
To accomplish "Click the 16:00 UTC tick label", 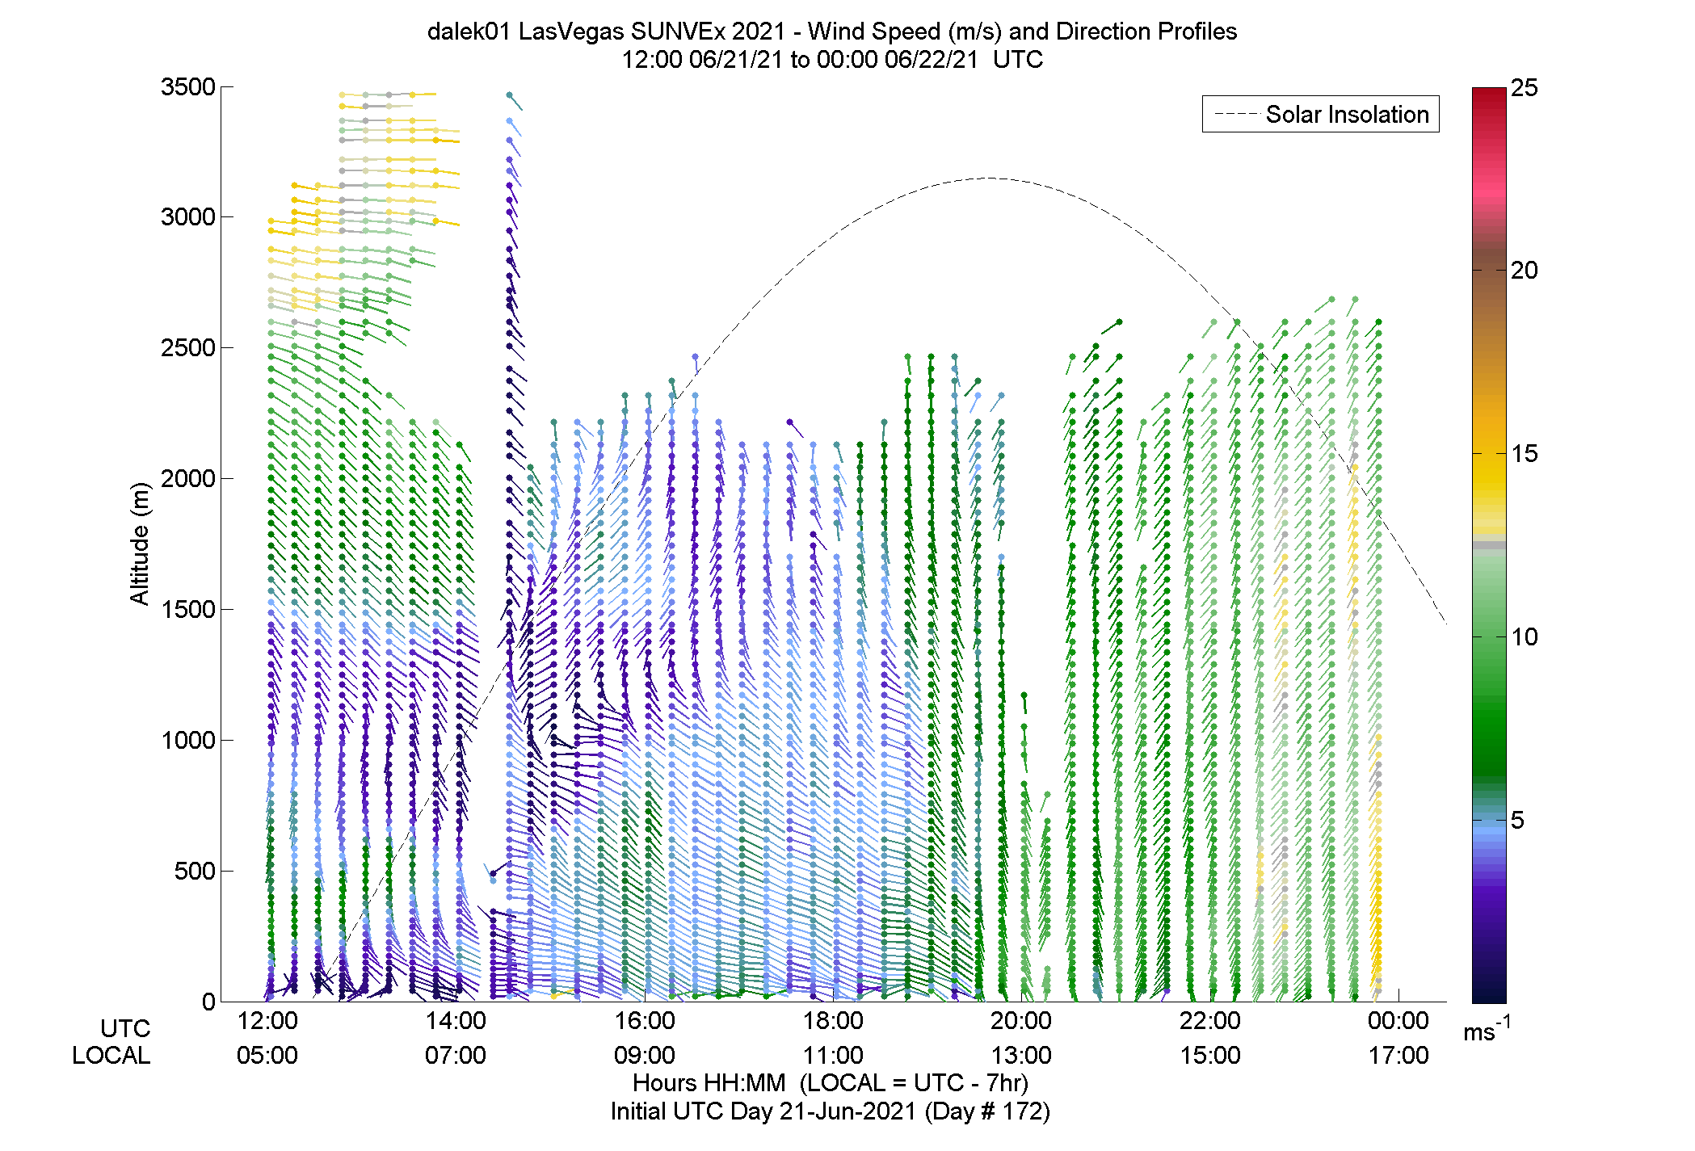I will pos(645,1020).
